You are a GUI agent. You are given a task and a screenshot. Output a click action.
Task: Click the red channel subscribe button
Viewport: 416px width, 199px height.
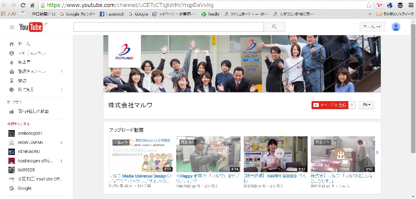(x=330, y=105)
